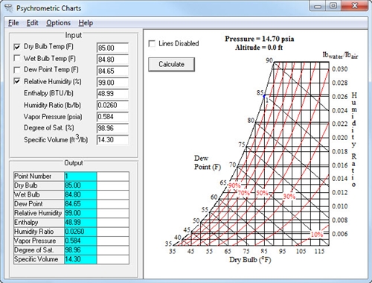The height and width of the screenshot is (283, 372).
Task: Click the Pressure = 14.70 psia heading
Action: (260, 39)
